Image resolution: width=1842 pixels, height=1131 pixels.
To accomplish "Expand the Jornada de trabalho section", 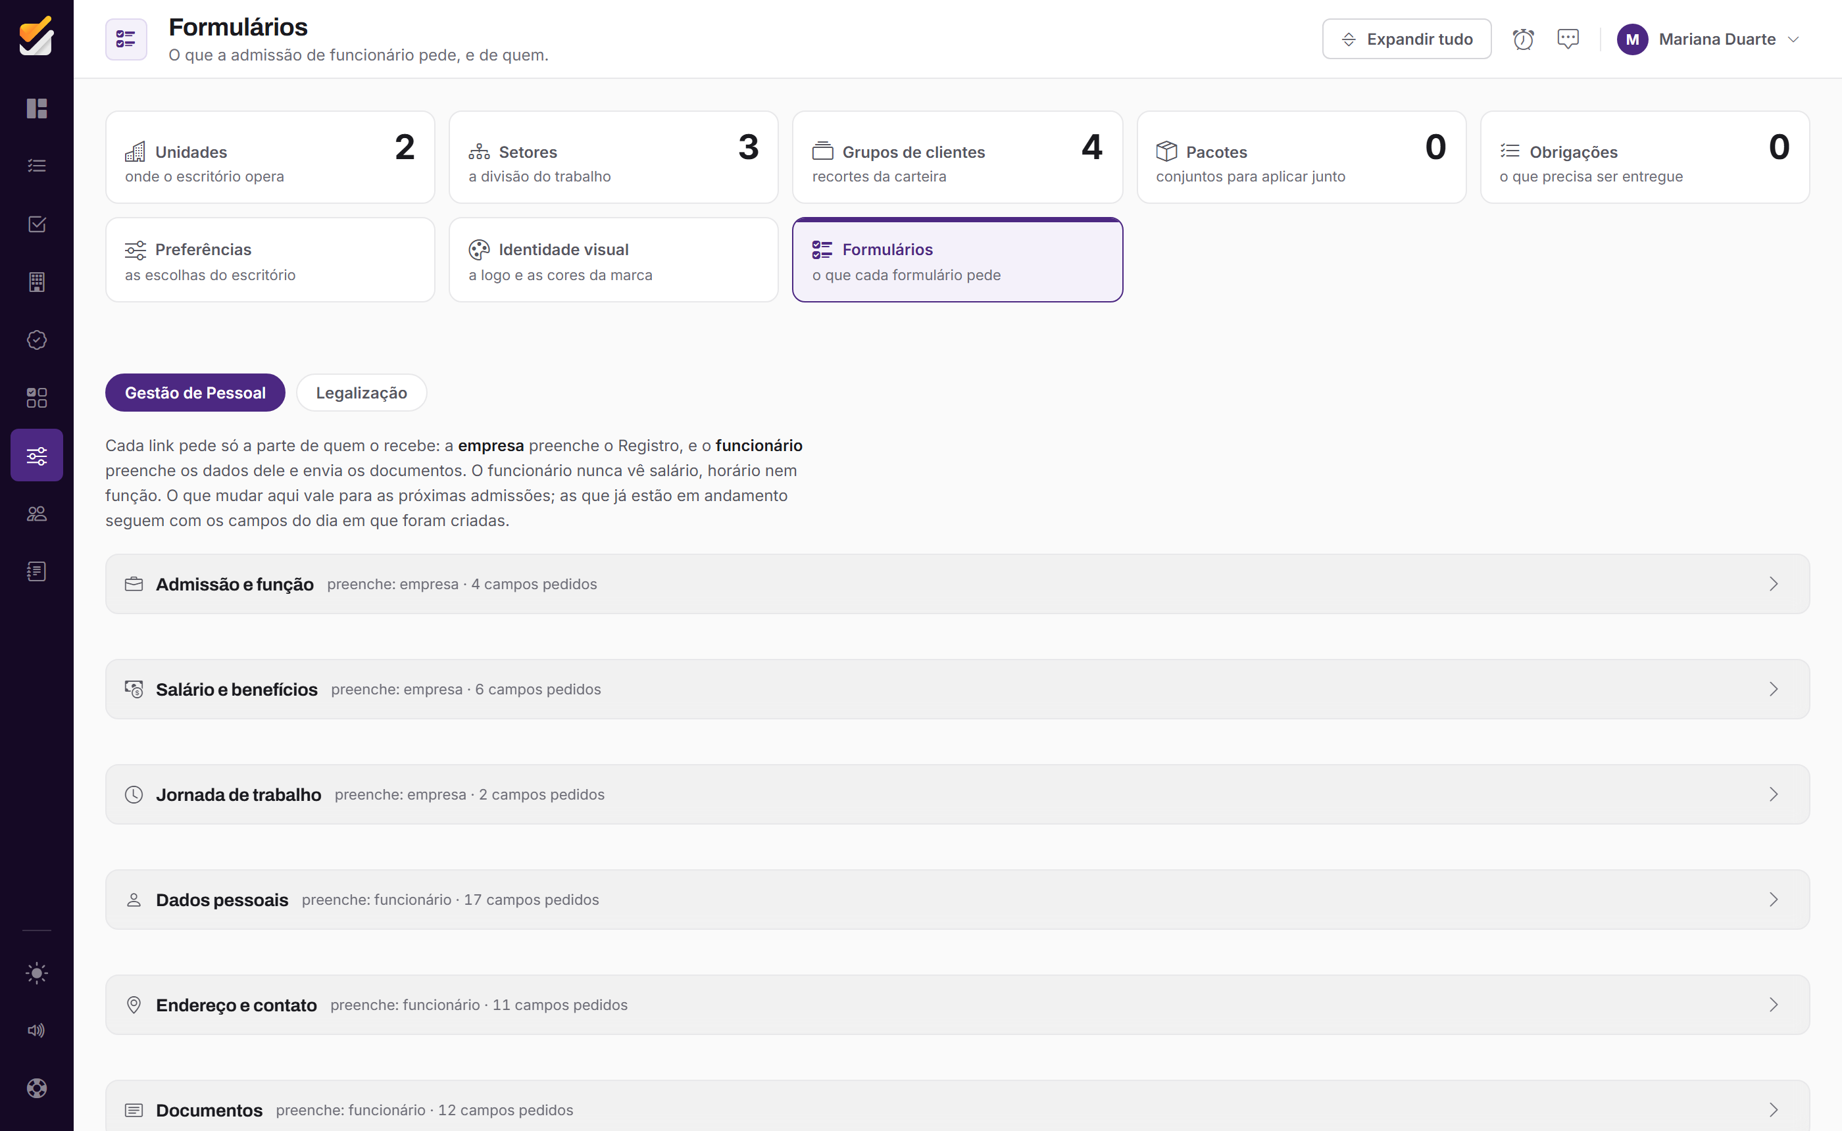I will point(957,794).
